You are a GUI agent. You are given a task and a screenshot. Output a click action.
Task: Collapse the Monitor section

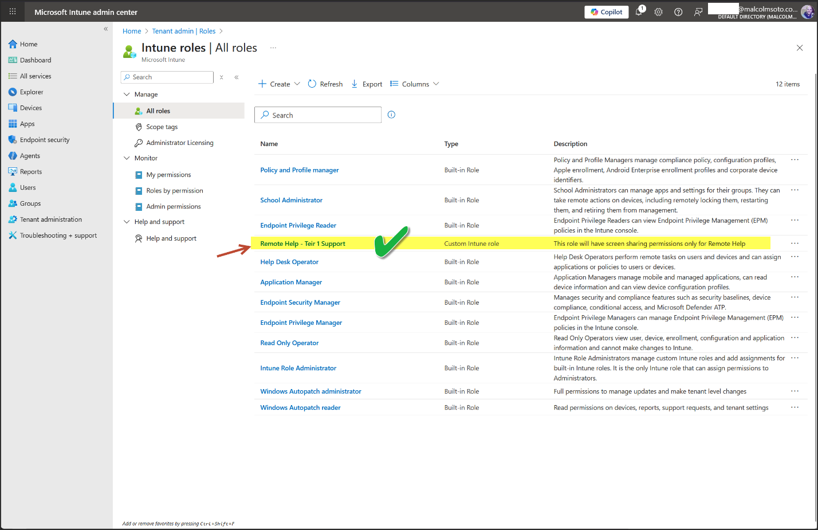pos(127,158)
